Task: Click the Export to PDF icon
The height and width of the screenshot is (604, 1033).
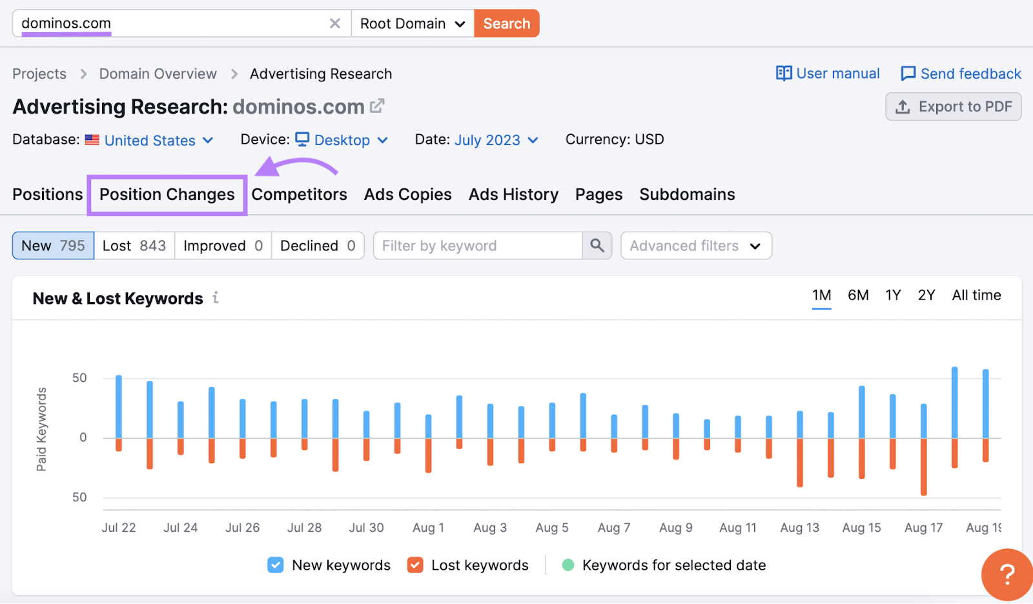Action: pyautogui.click(x=904, y=106)
